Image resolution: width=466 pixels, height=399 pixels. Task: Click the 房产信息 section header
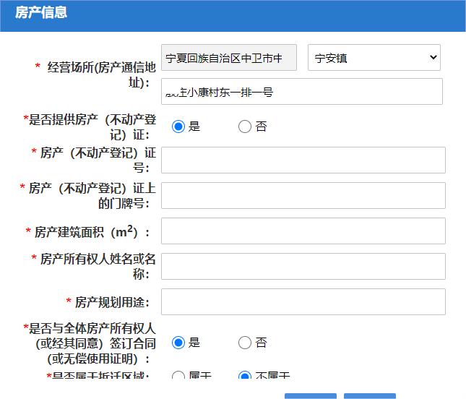(41, 12)
